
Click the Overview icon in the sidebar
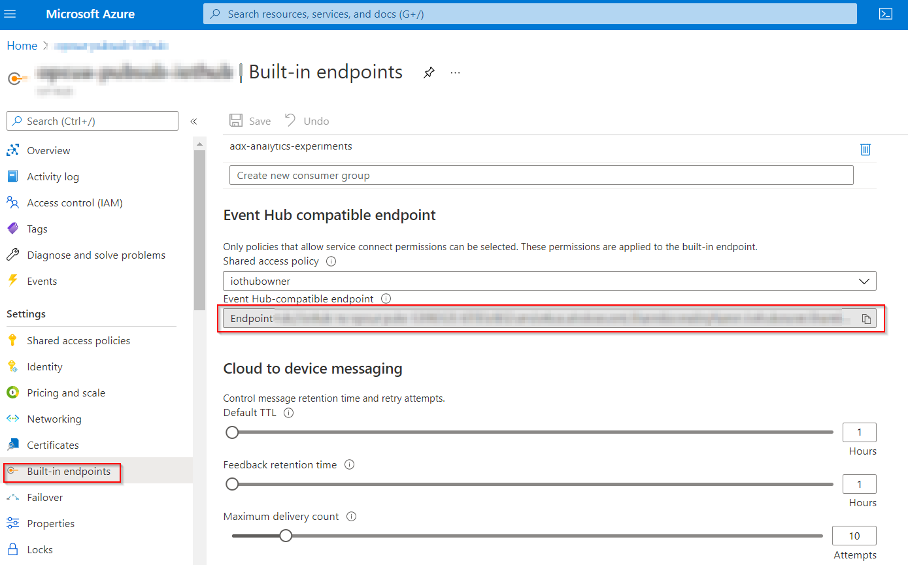12,150
